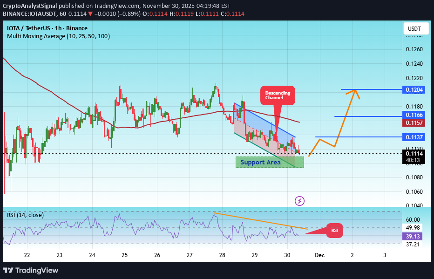Screen dimensions: 434x279
Task: Click the red 0.1157 price label
Action: point(413,123)
